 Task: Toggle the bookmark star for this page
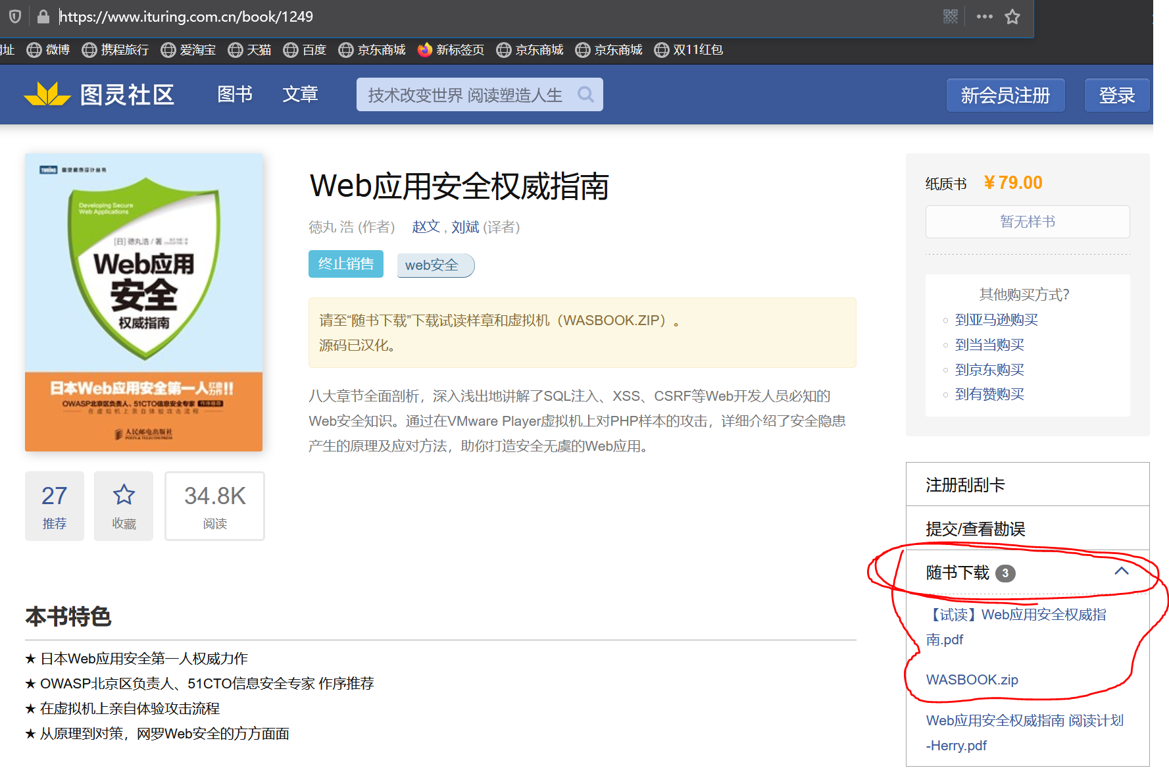click(1012, 18)
